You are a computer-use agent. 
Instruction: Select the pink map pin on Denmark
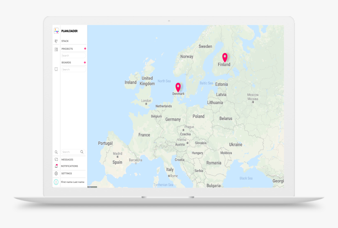[x=178, y=87]
